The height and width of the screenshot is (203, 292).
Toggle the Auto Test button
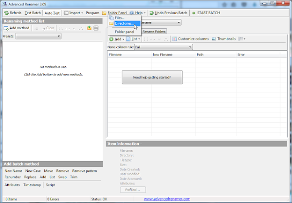coord(52,13)
